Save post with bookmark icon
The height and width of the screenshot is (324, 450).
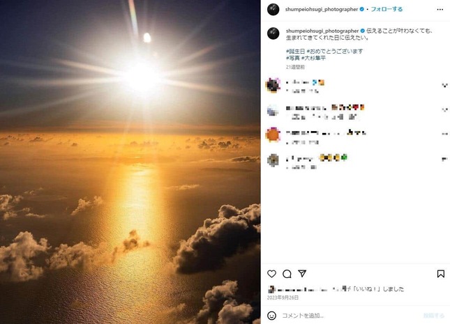pos(440,274)
